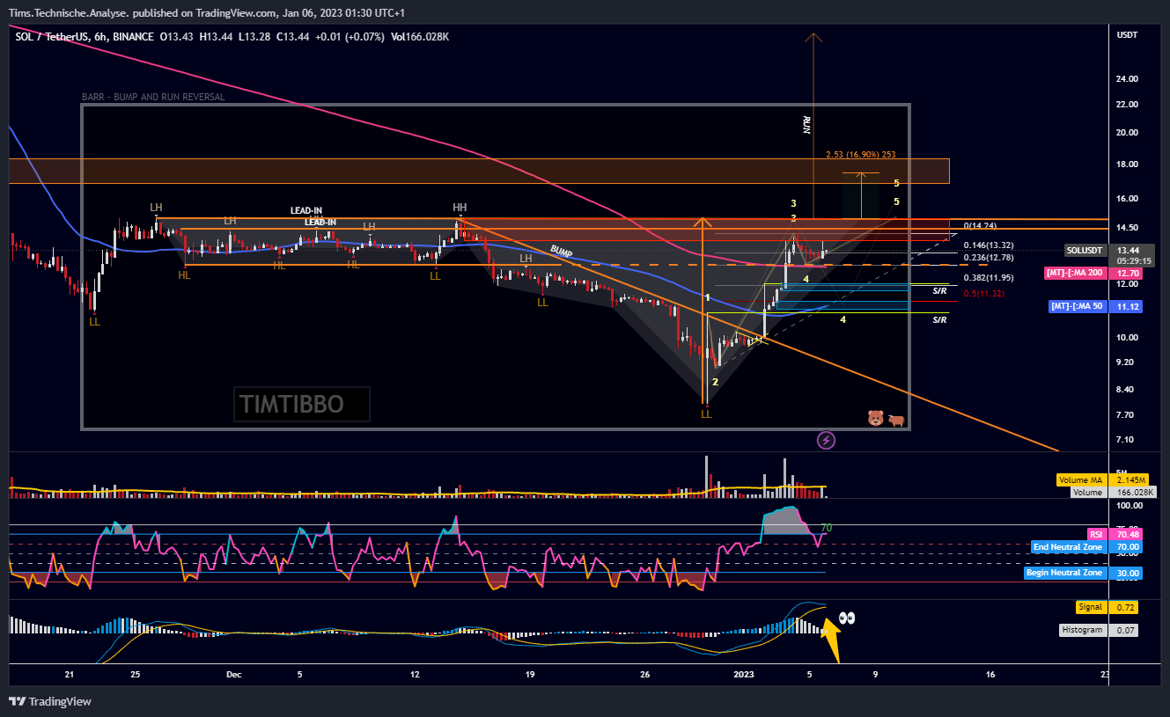
Task: Click the 0(14.24) Fibonacci level label
Action: pos(980,225)
